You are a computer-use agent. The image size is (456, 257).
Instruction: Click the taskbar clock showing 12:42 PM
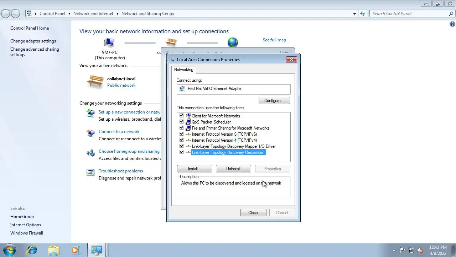click(x=438, y=250)
